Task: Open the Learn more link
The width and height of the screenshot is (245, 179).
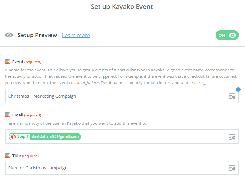Action: 76,35
